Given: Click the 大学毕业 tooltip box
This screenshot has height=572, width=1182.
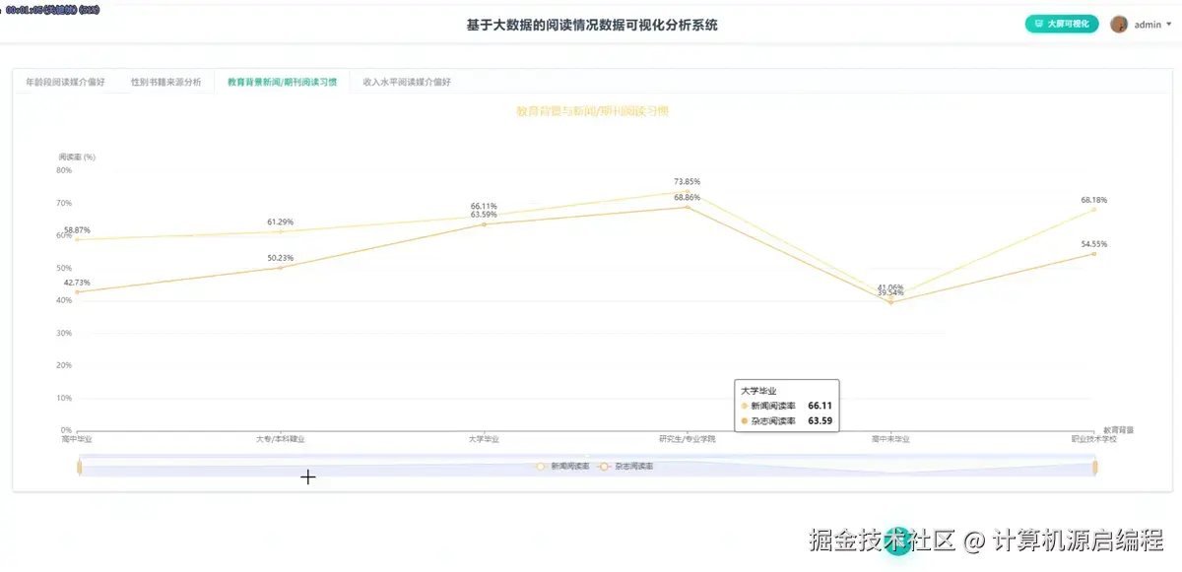Looking at the screenshot, I should [x=785, y=404].
